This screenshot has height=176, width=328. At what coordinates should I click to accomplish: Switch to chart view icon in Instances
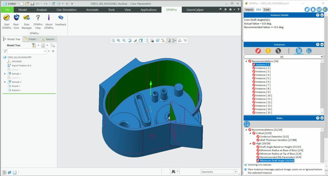[x=309, y=51]
